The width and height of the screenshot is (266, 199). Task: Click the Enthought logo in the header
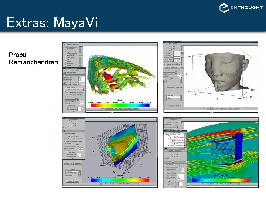pos(241,8)
